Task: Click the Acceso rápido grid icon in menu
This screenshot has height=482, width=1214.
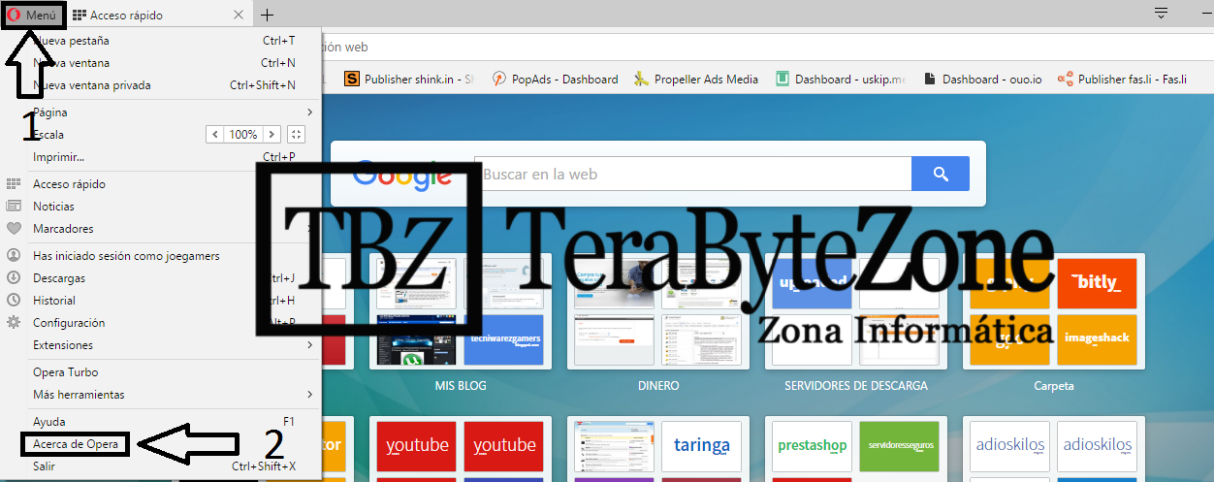Action: point(14,184)
